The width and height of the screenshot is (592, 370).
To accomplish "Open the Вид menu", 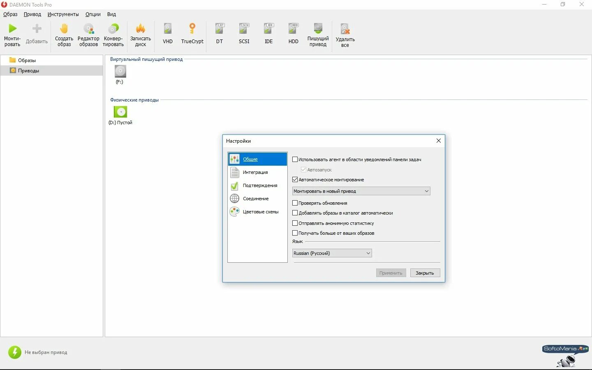I will pyautogui.click(x=111, y=14).
